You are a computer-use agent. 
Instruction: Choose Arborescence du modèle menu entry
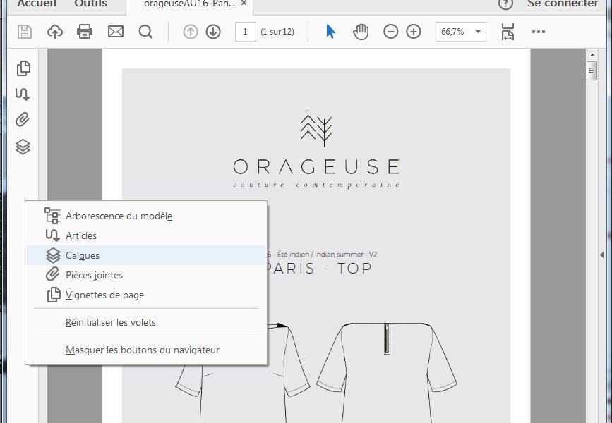coord(146,216)
